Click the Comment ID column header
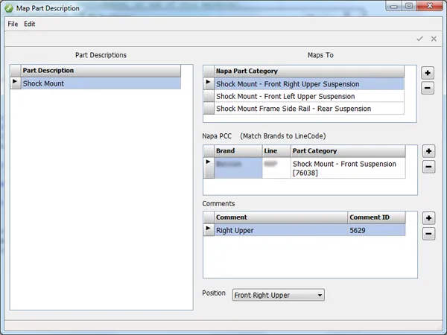Viewport: 447px width, 335px height. [376, 218]
